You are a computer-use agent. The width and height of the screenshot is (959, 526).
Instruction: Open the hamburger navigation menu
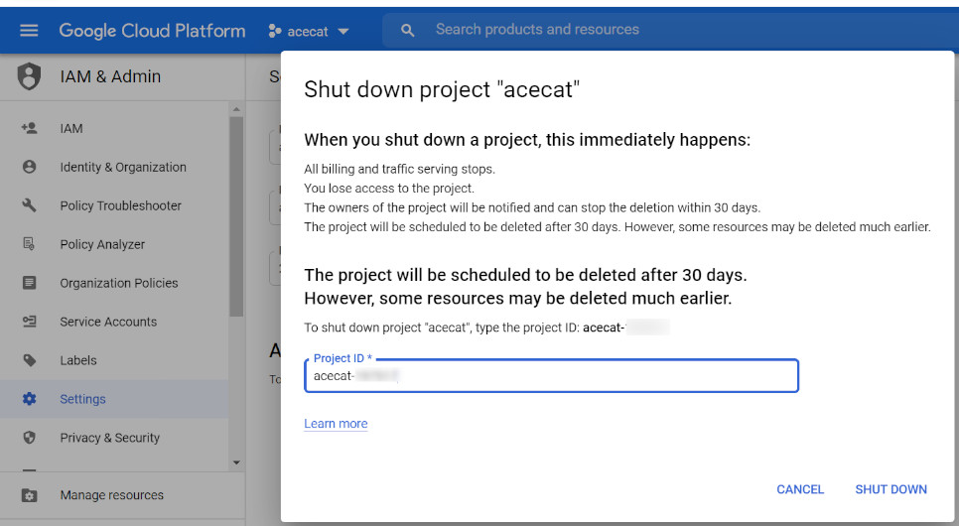coord(29,31)
